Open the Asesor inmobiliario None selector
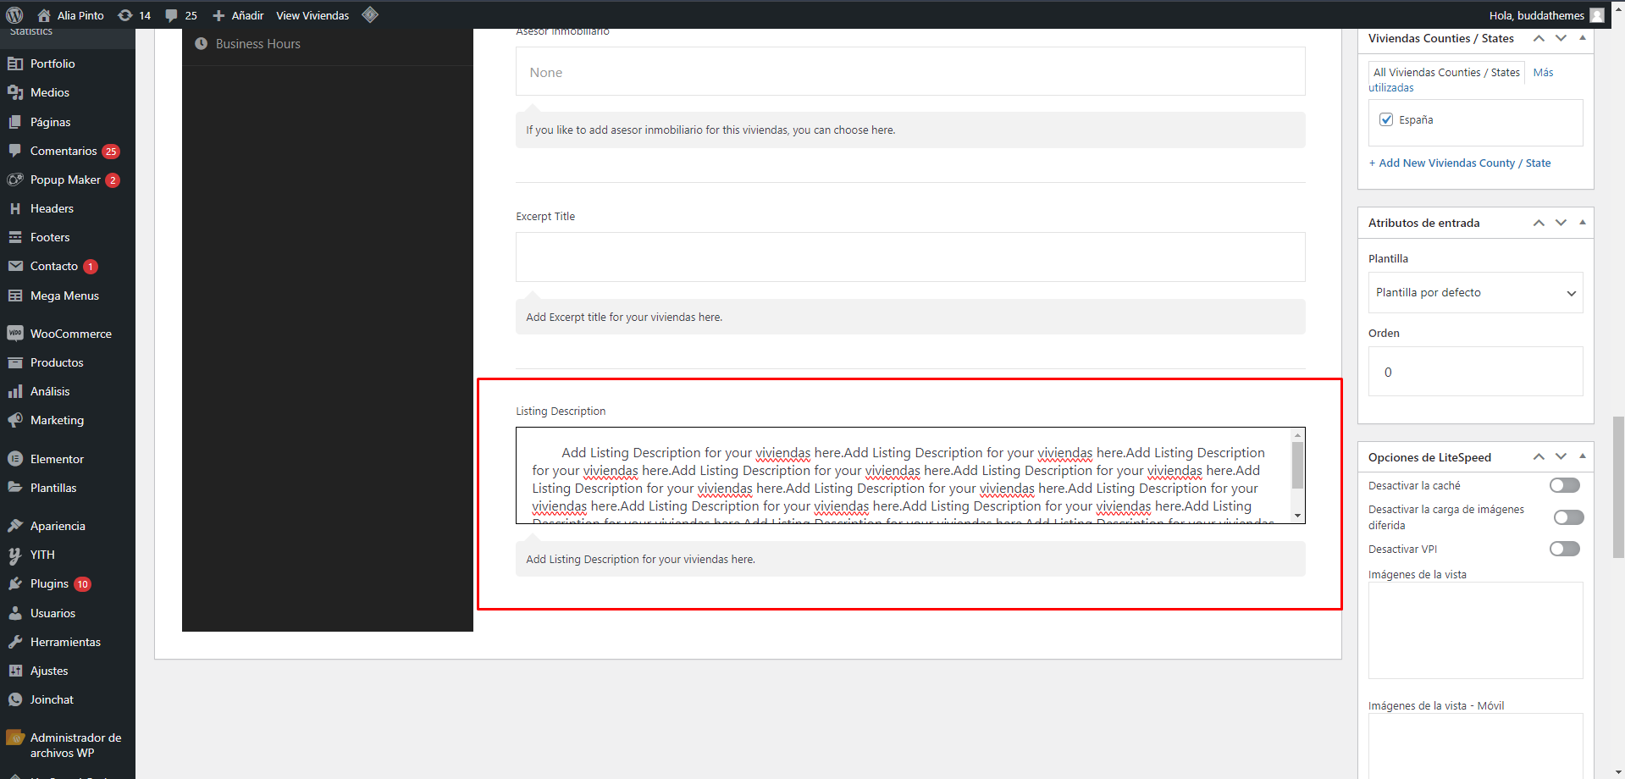1625x779 pixels. pos(910,72)
